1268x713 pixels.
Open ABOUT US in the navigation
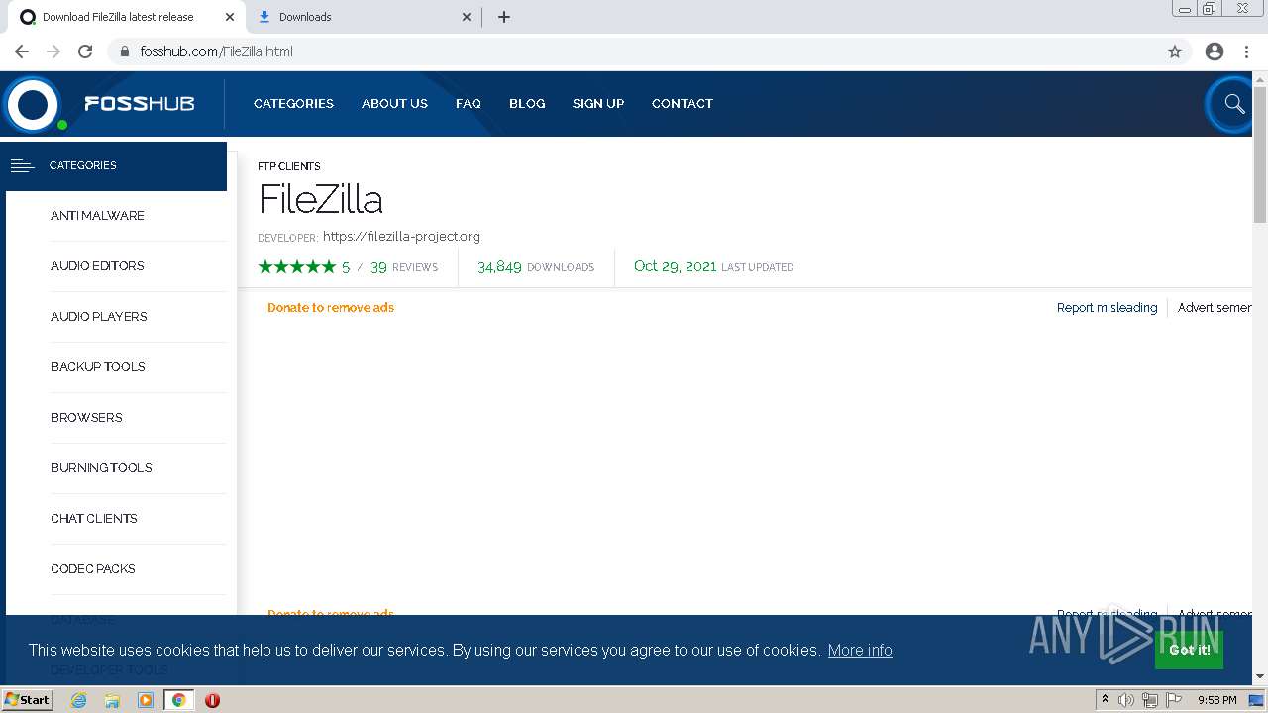tap(394, 104)
